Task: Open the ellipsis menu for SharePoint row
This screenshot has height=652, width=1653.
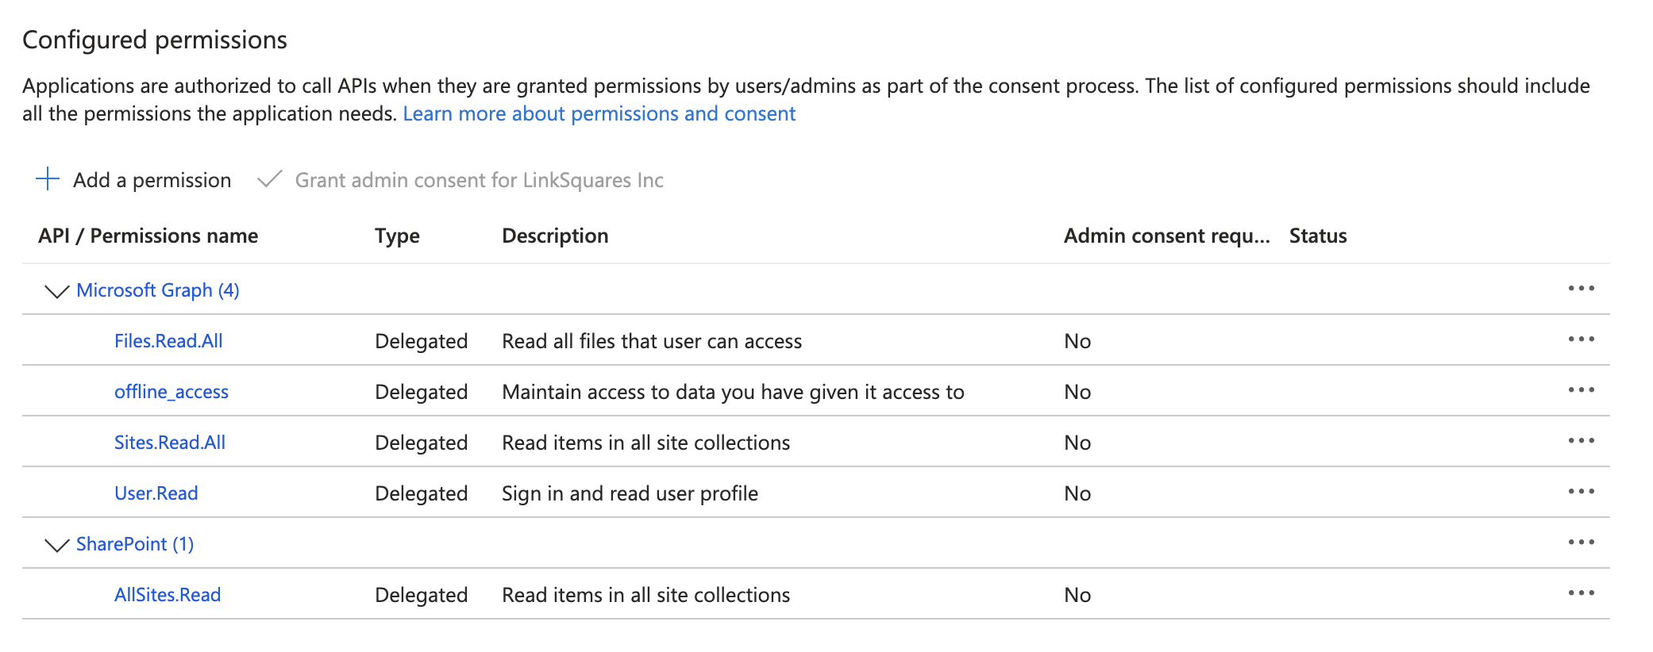Action: click(1580, 543)
